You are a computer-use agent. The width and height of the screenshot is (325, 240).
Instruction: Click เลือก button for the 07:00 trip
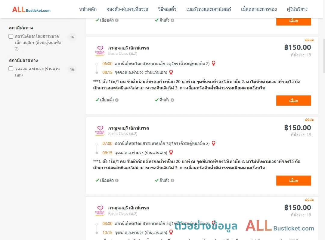coord(293,181)
